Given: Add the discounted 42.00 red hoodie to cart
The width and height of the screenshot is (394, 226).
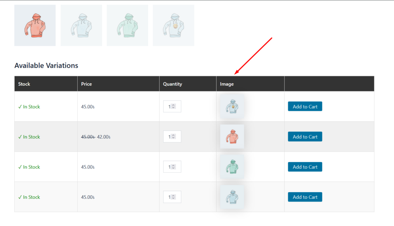Looking at the screenshot, I should pyautogui.click(x=305, y=137).
